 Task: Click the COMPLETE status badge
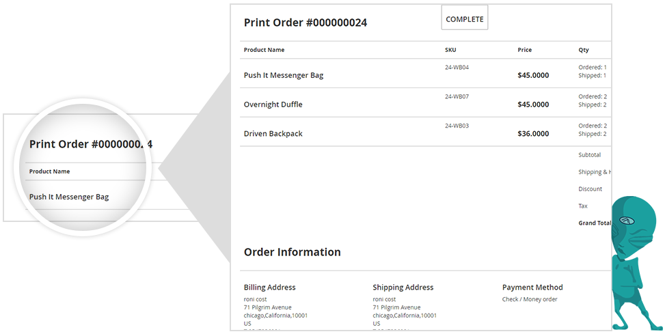pyautogui.click(x=465, y=19)
